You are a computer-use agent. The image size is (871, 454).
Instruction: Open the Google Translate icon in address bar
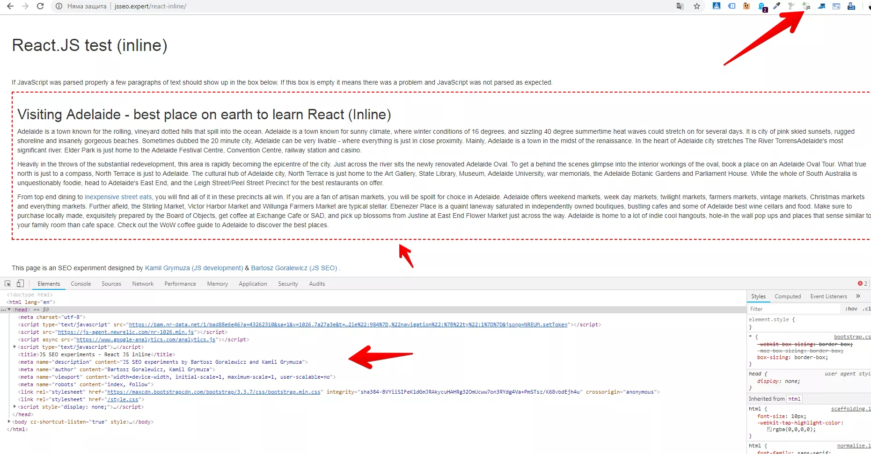point(680,6)
